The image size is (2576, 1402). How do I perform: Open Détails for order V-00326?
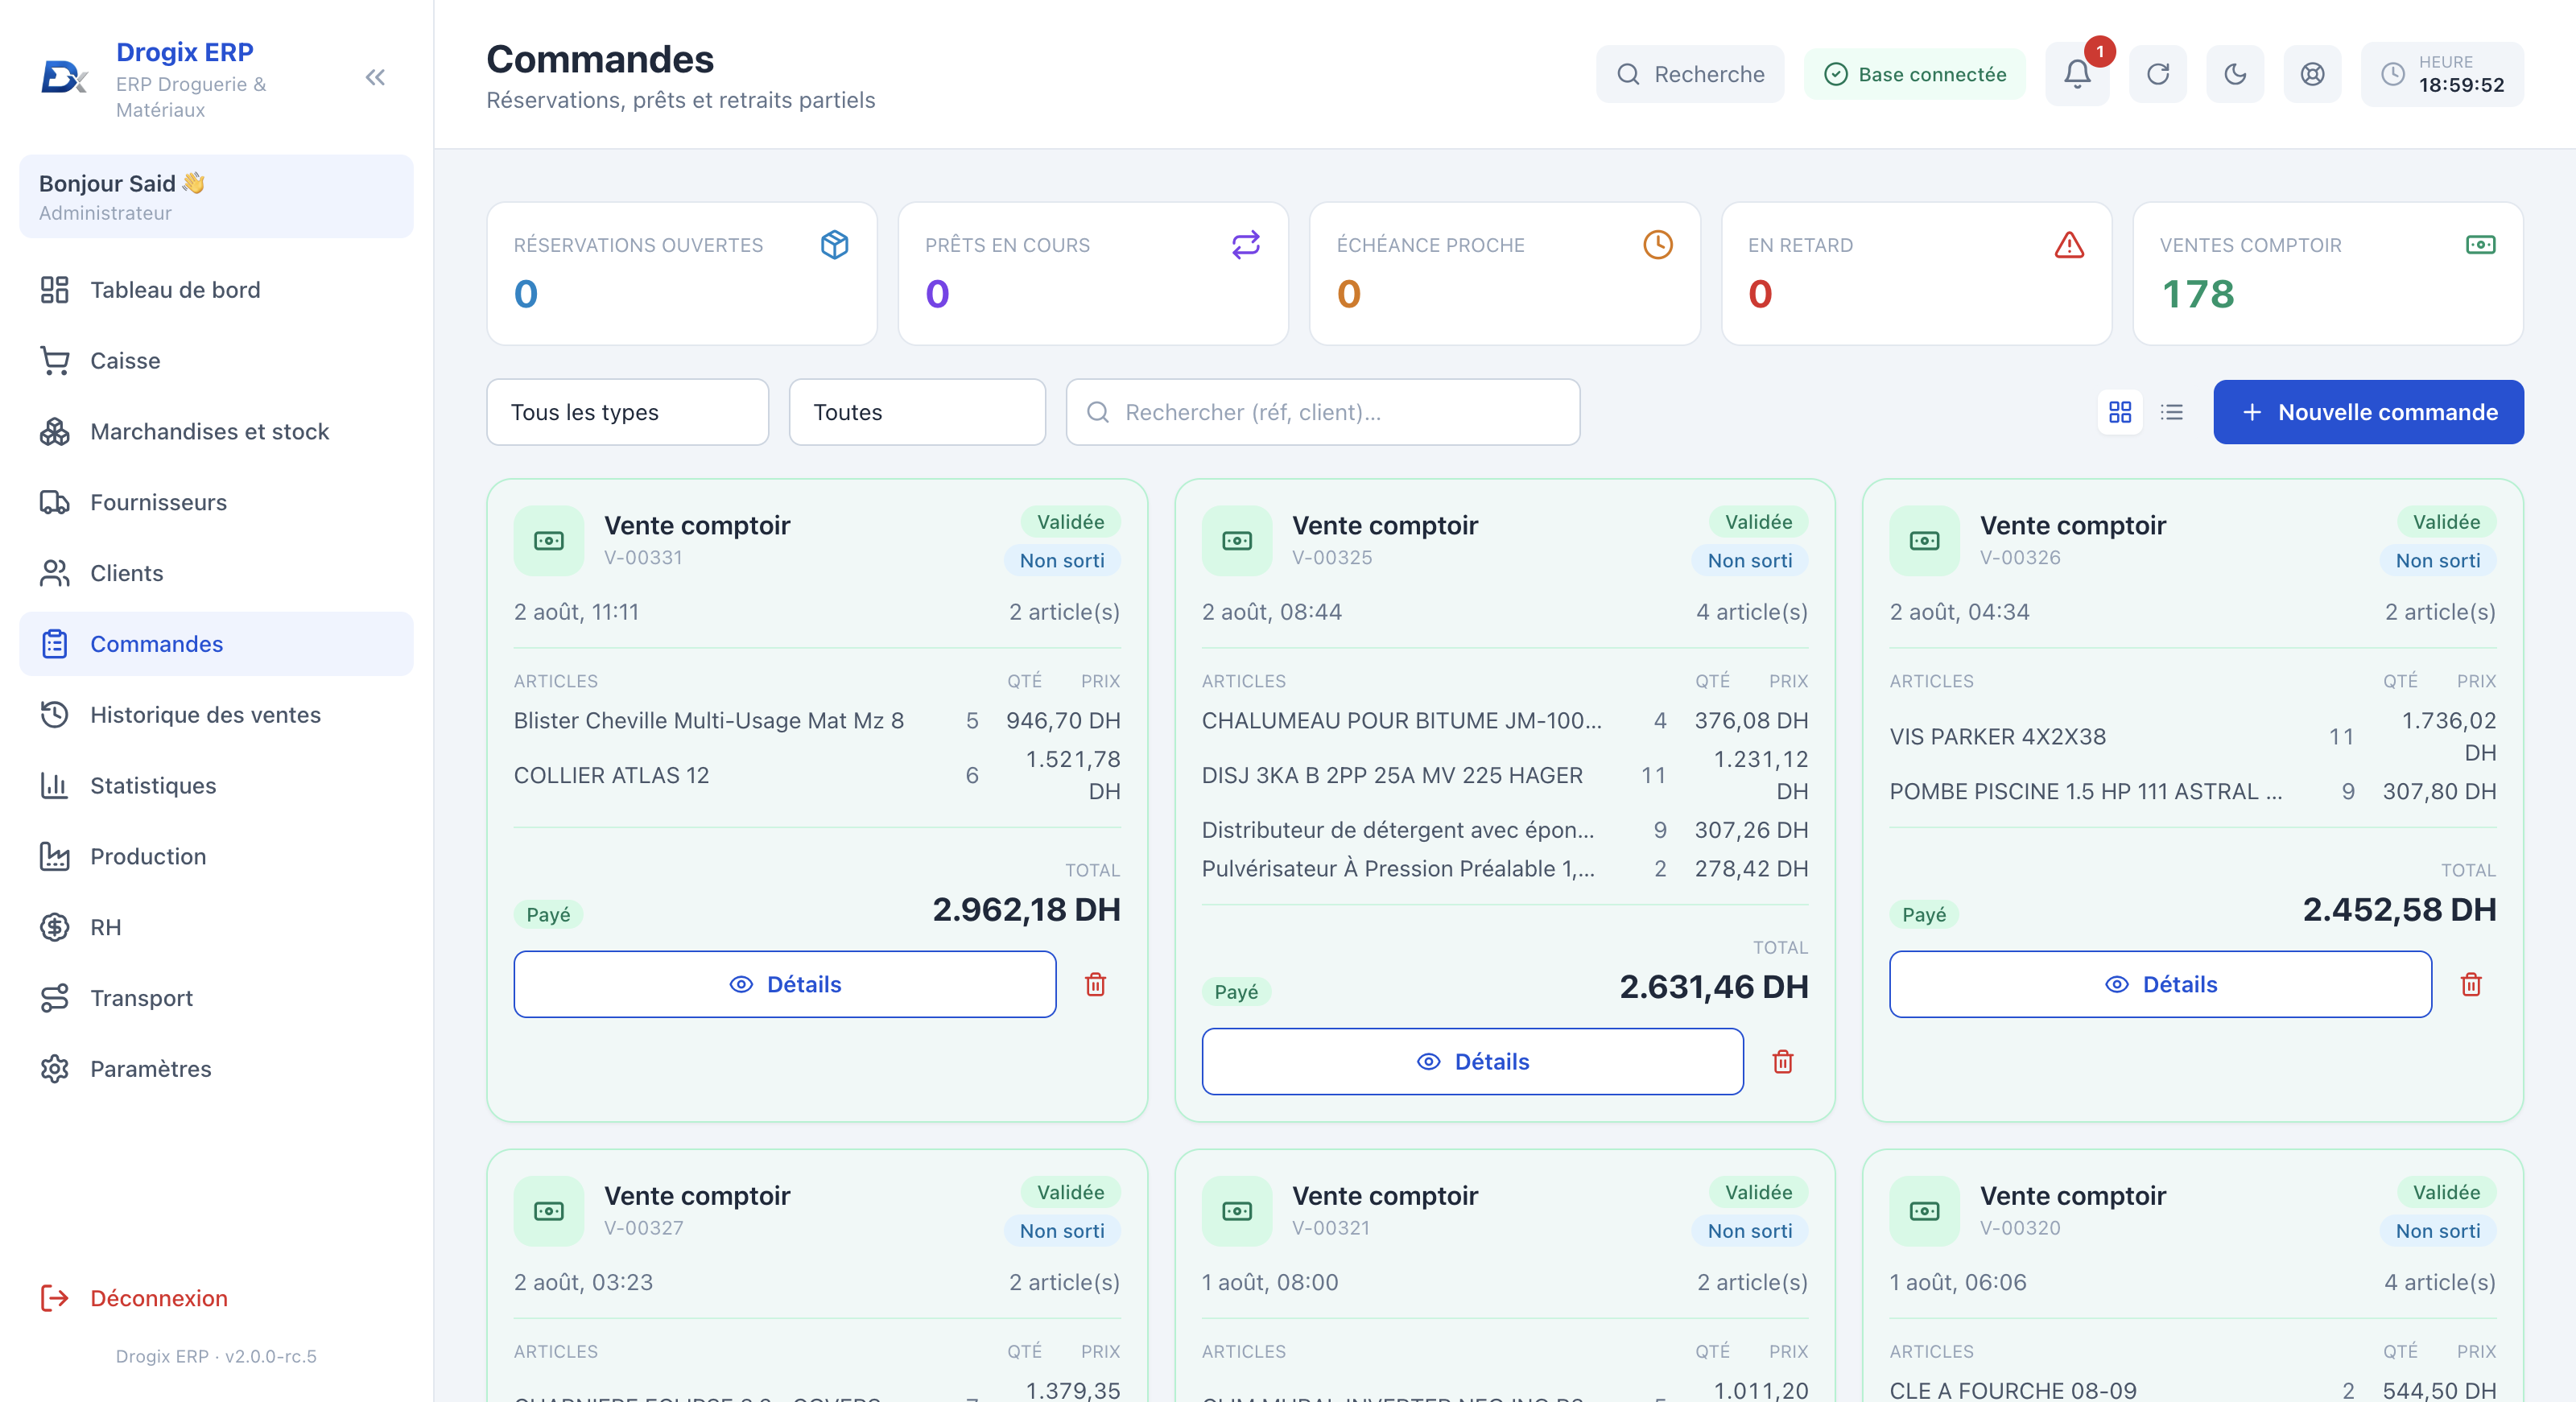pyautogui.click(x=2160, y=984)
